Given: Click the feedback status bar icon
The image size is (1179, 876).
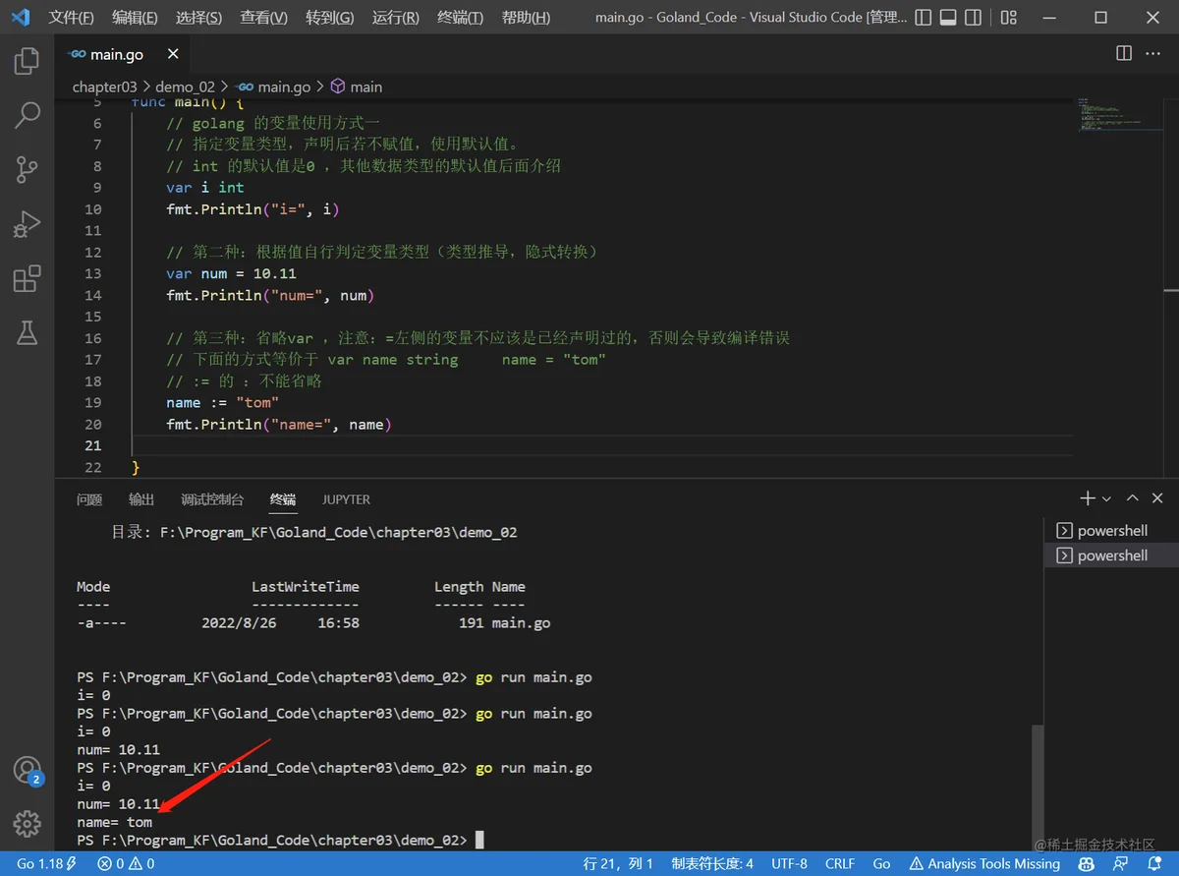Looking at the screenshot, I should coord(1121,863).
